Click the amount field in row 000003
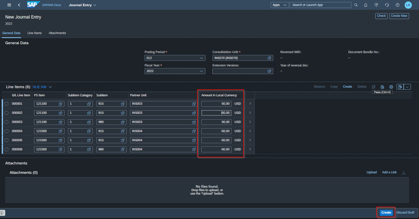Image resolution: width=419 pixels, height=219 pixels. coord(216,122)
